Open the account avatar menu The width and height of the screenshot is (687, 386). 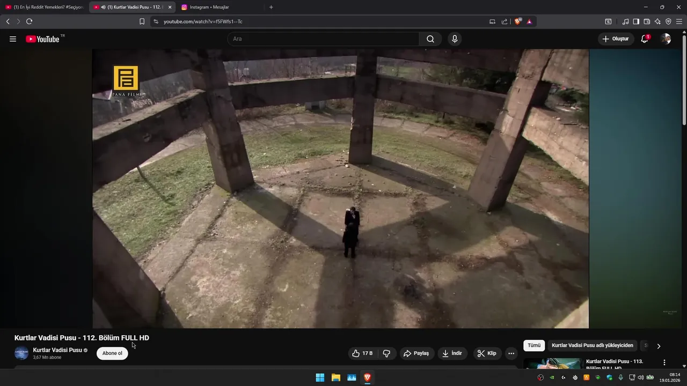coord(666,39)
